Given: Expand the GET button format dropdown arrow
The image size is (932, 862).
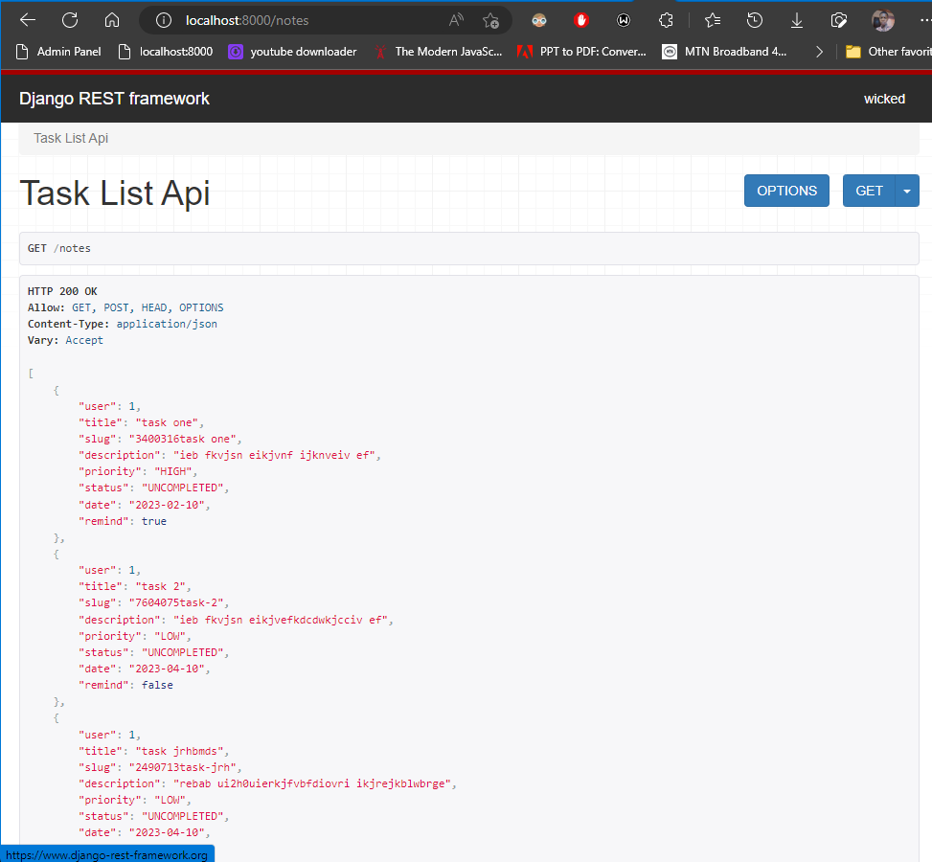Looking at the screenshot, I should click(907, 191).
